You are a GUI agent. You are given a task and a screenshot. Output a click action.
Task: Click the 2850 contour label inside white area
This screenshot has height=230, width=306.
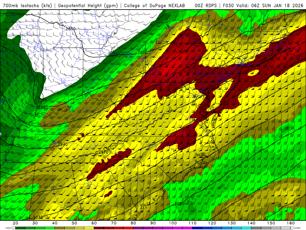click(x=70, y=29)
